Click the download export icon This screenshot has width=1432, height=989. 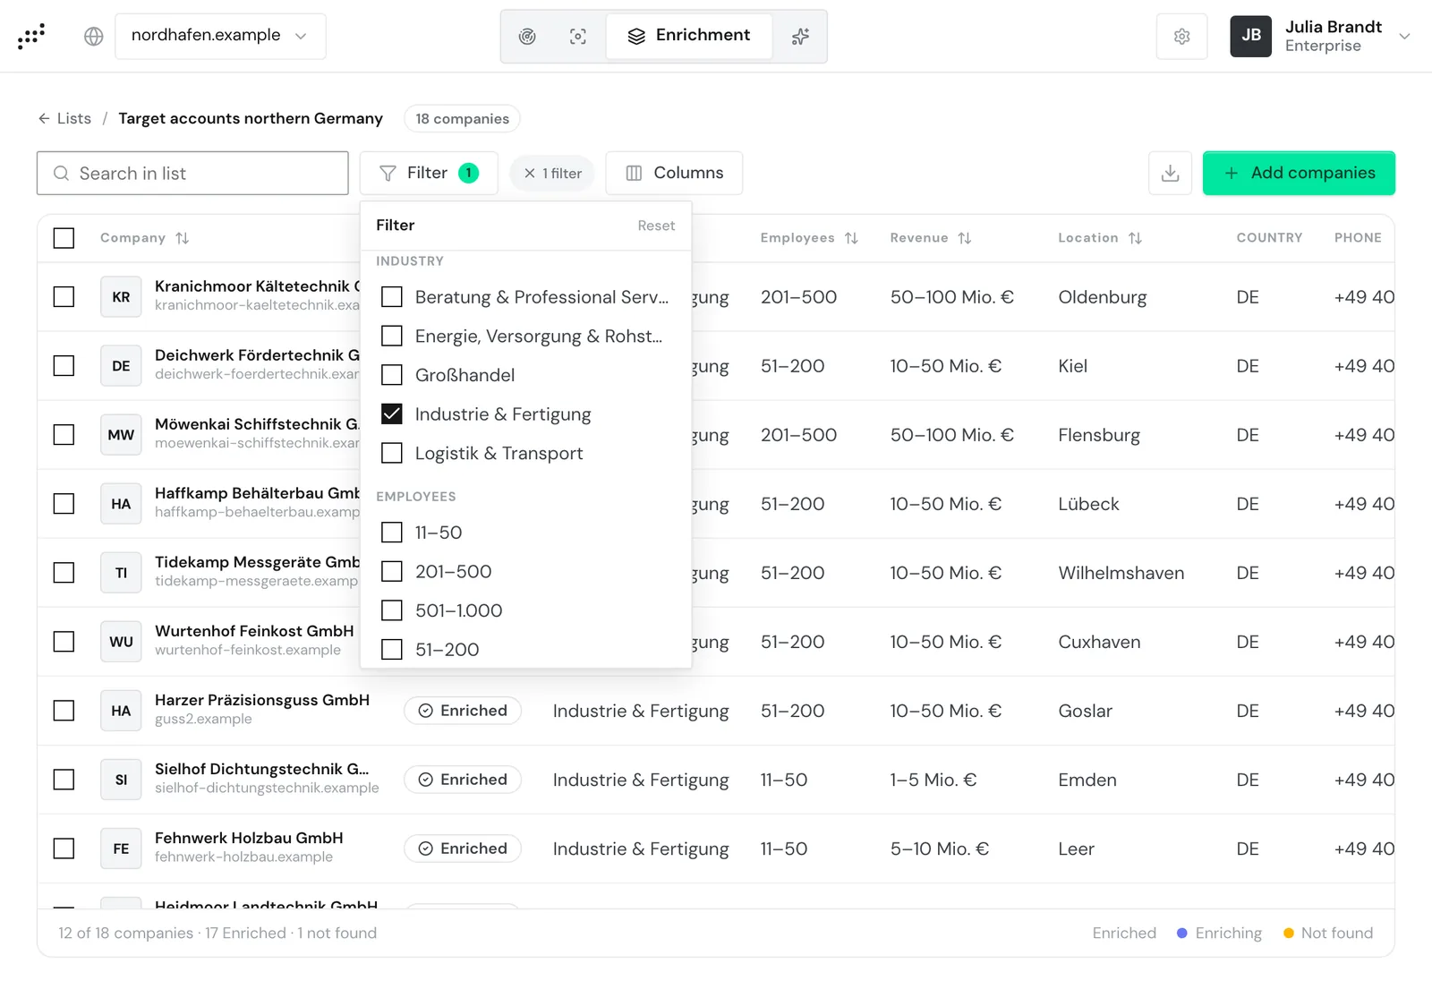[x=1170, y=173]
